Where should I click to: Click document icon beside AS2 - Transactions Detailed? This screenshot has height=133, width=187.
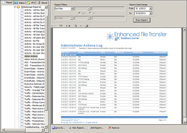coord(22,62)
